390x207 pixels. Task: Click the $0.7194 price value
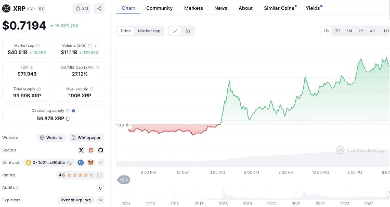click(24, 25)
